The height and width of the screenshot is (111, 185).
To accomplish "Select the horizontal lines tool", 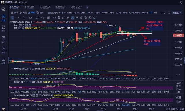I will (36, 18).
